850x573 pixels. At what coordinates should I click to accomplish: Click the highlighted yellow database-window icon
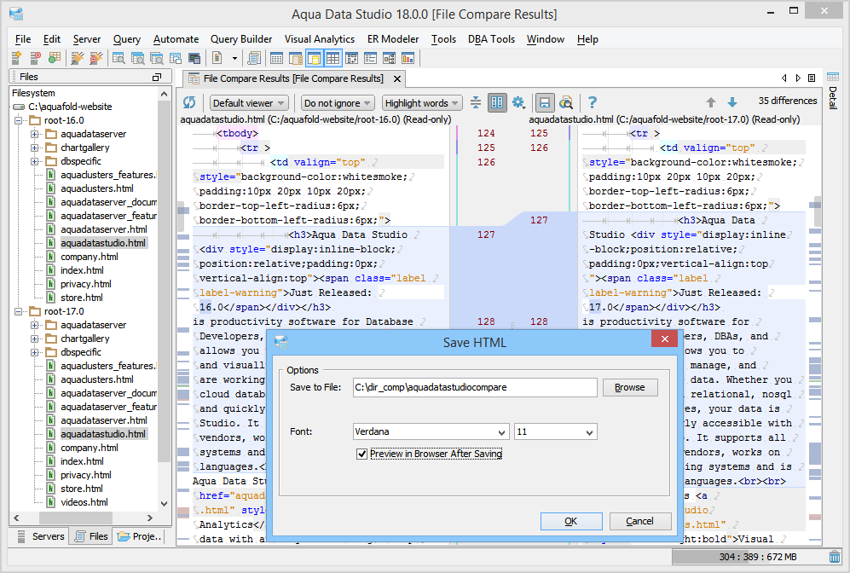(x=314, y=57)
